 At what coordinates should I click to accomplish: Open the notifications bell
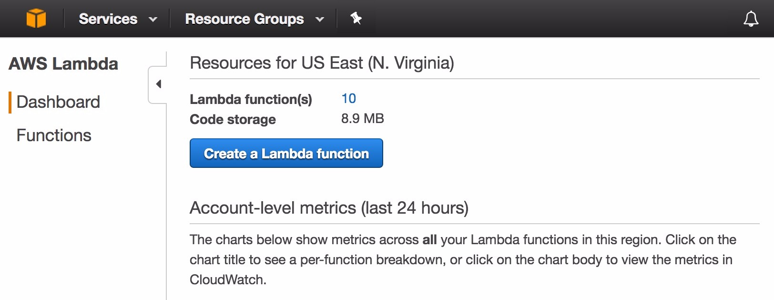(751, 19)
